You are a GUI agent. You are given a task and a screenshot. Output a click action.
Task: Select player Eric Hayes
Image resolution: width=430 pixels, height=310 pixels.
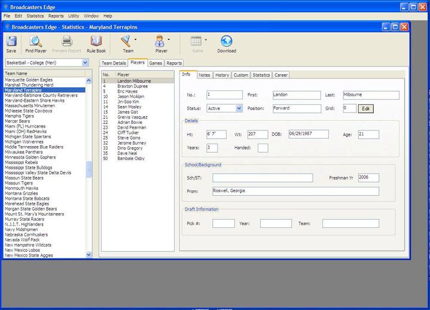138,92
